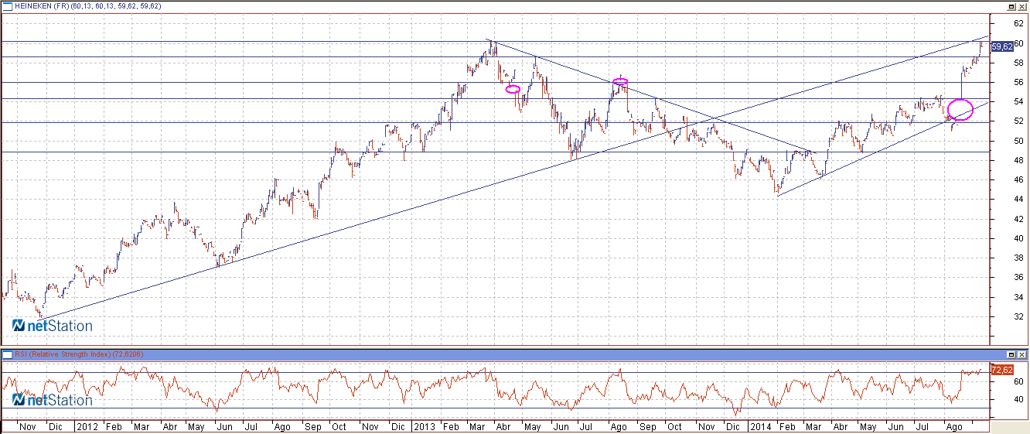Select the magenta ellipse at the 56 price level

click(x=620, y=81)
